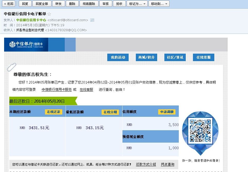Image resolution: width=248 pixels, height=172 pixels.
Task: Delete the email with 删除
Action: click(x=72, y=4)
